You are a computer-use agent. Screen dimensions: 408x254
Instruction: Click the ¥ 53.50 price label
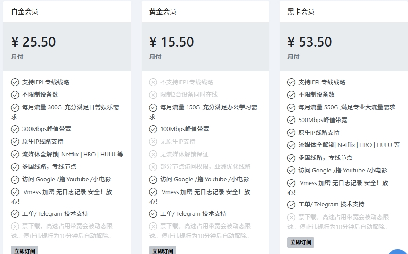point(310,42)
